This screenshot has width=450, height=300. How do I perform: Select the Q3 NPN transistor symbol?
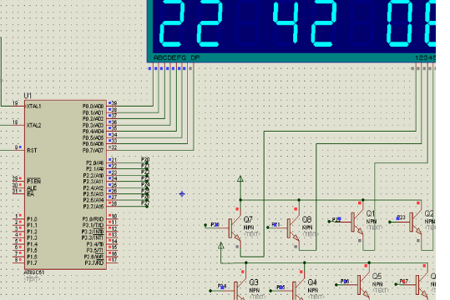pyautogui.click(x=240, y=288)
